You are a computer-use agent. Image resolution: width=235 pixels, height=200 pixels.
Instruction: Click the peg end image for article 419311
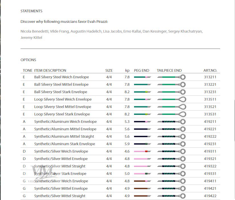(x=142, y=151)
